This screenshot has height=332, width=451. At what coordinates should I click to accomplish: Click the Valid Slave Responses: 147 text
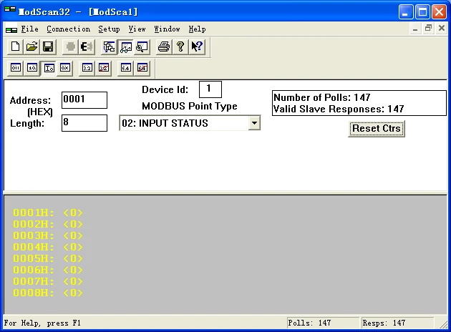pyautogui.click(x=339, y=109)
